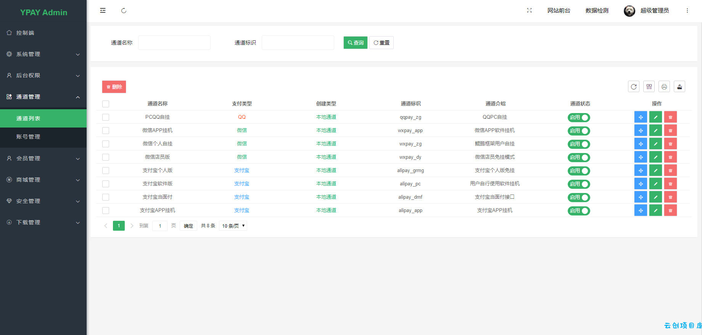Screen dimensions: 702x335
Task: Click the green 查询 search button
Action: 356,43
